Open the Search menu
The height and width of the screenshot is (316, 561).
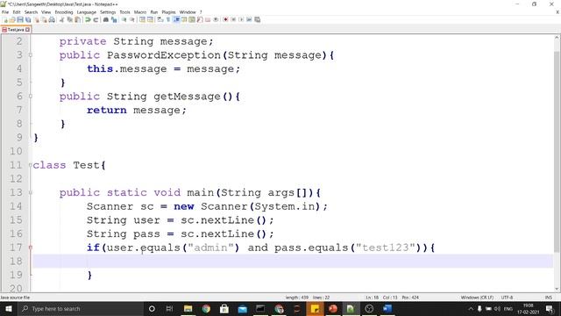tap(31, 12)
